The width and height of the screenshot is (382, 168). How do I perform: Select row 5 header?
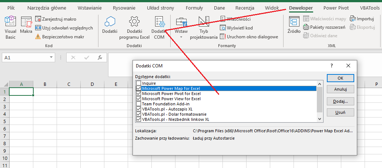[x=4, y=121]
